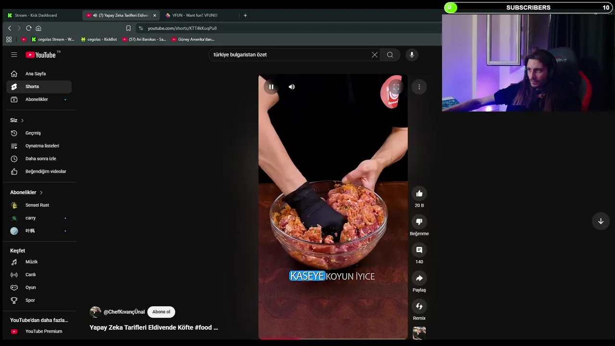This screenshot has width=615, height=346.
Task: Switch to the Stream - Kick Dashboard tab
Action: [41, 15]
